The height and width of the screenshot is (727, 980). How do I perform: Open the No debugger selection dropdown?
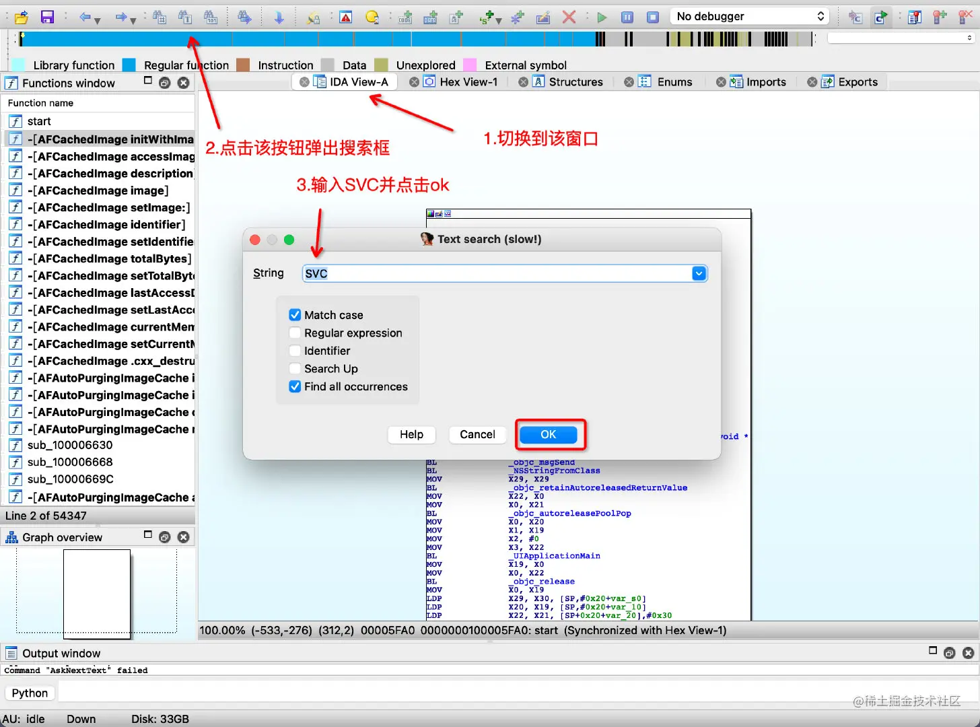(750, 16)
